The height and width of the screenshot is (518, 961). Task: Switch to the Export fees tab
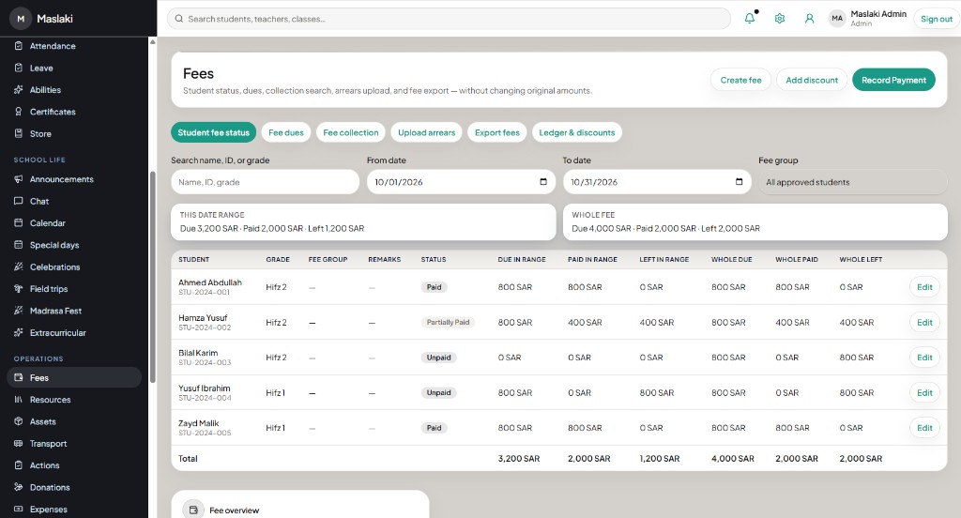[x=497, y=132]
